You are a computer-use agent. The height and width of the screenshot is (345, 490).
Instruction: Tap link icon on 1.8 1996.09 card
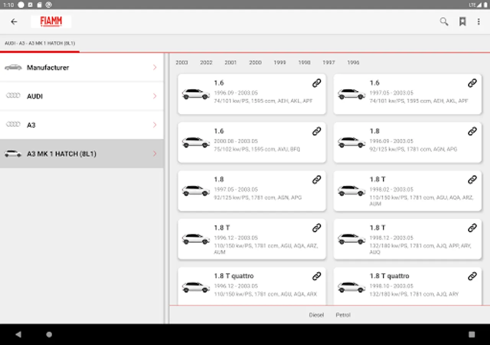coord(472,131)
